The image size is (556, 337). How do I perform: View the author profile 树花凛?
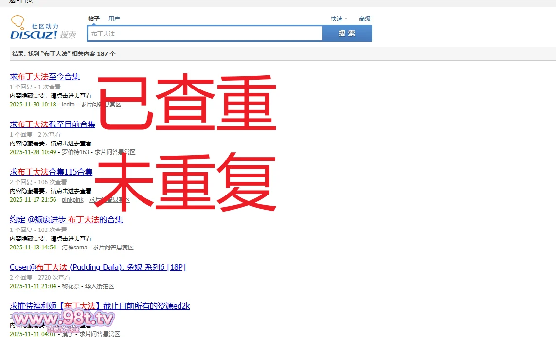point(71,286)
